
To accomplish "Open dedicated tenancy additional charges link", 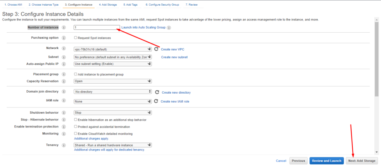I will tap(109, 150).
